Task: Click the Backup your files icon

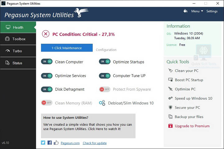Action: pyautogui.click(x=170, y=116)
